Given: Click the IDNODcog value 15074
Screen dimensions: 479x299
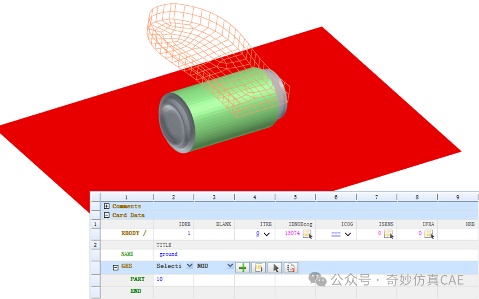Looking at the screenshot, I should coord(292,233).
